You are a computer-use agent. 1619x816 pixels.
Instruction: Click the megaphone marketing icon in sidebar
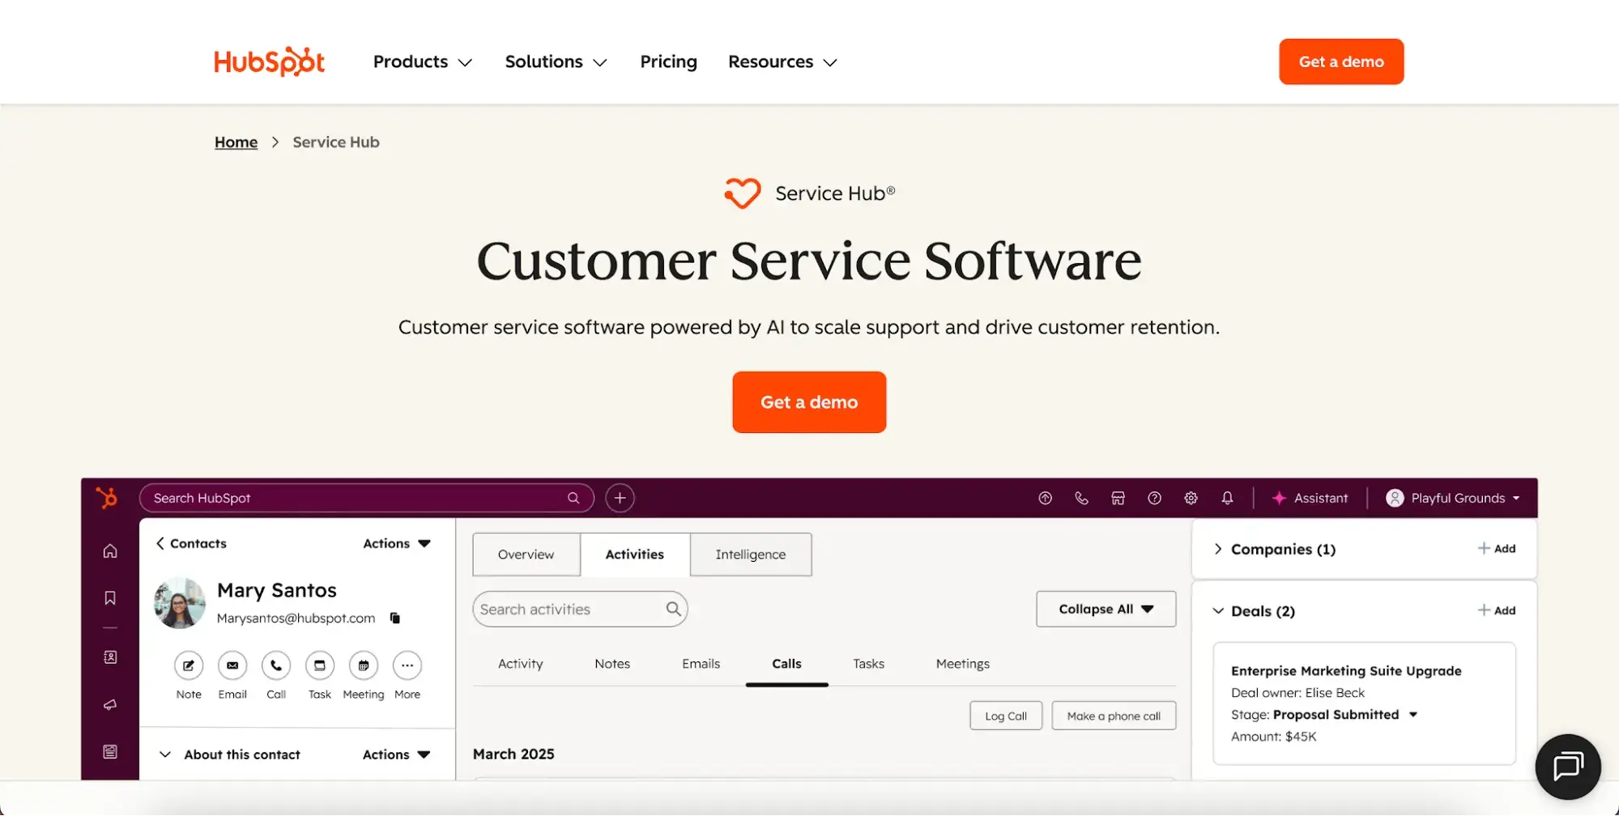(110, 704)
